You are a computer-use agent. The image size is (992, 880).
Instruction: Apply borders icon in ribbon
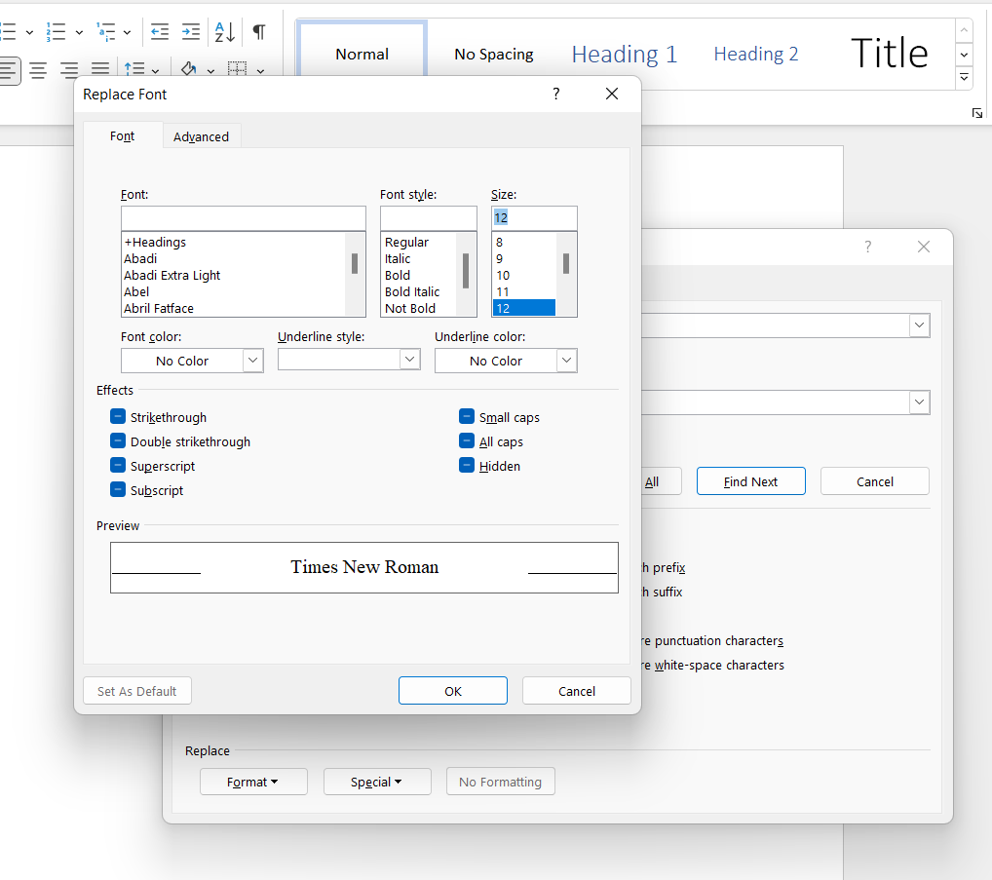coord(237,69)
